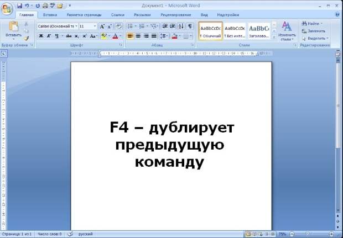Click the русский language indicator in status bar
The width and height of the screenshot is (343, 238).
point(85,234)
